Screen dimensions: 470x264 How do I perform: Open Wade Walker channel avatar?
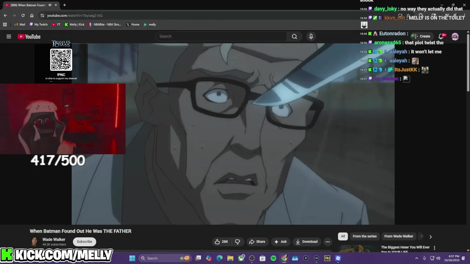(34, 242)
